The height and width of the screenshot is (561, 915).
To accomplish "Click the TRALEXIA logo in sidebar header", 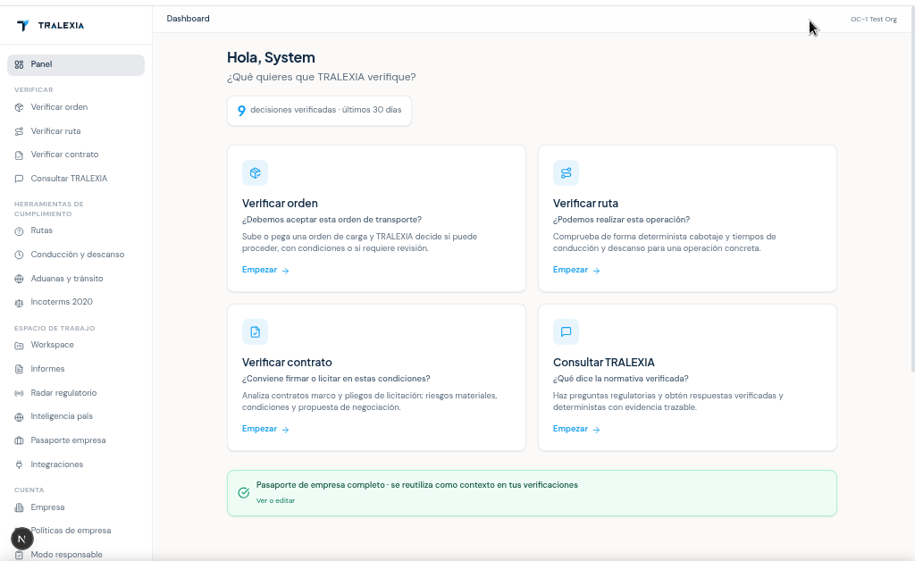I will [51, 25].
